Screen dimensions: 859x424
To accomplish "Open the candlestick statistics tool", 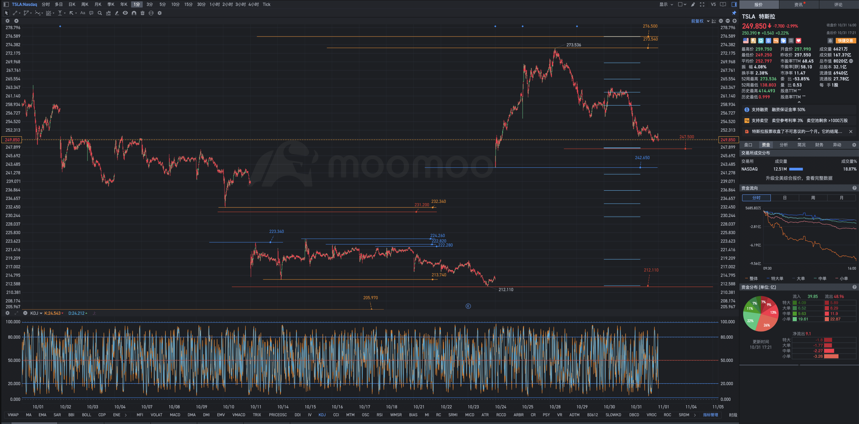I will click(x=108, y=13).
